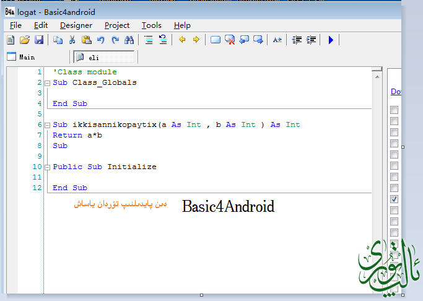Click the final As Int return type

tap(285, 124)
